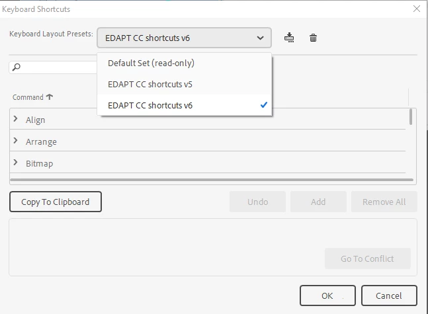Expand the Bitmap command group
This screenshot has height=314, width=428.
click(16, 163)
